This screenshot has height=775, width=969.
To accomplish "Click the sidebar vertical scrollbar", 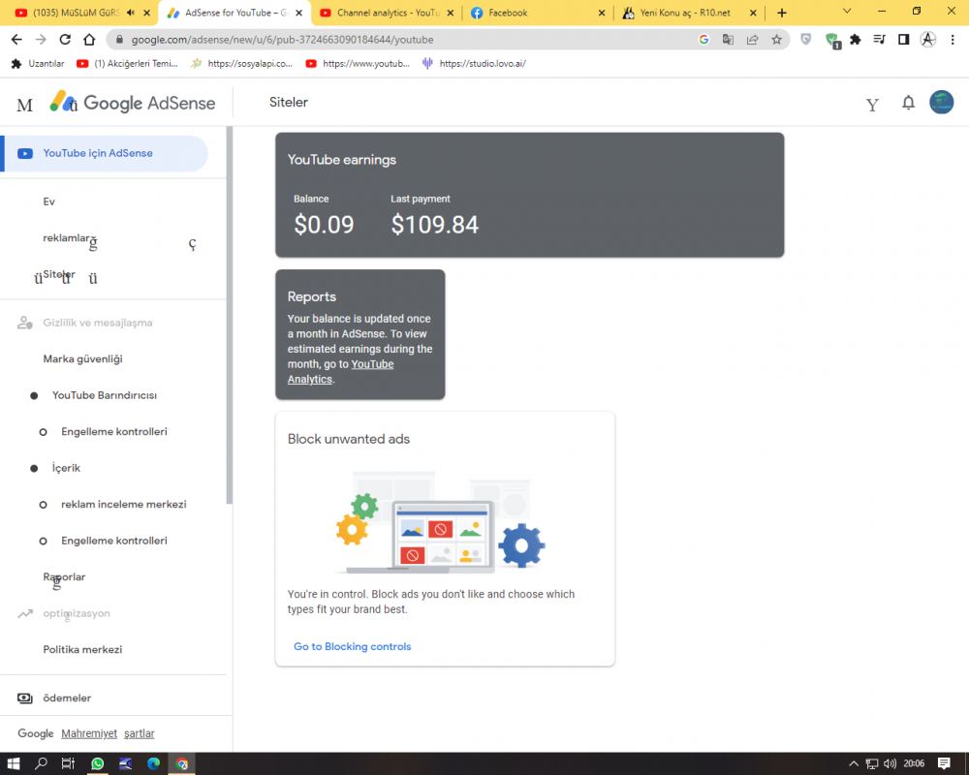I will pos(230,315).
